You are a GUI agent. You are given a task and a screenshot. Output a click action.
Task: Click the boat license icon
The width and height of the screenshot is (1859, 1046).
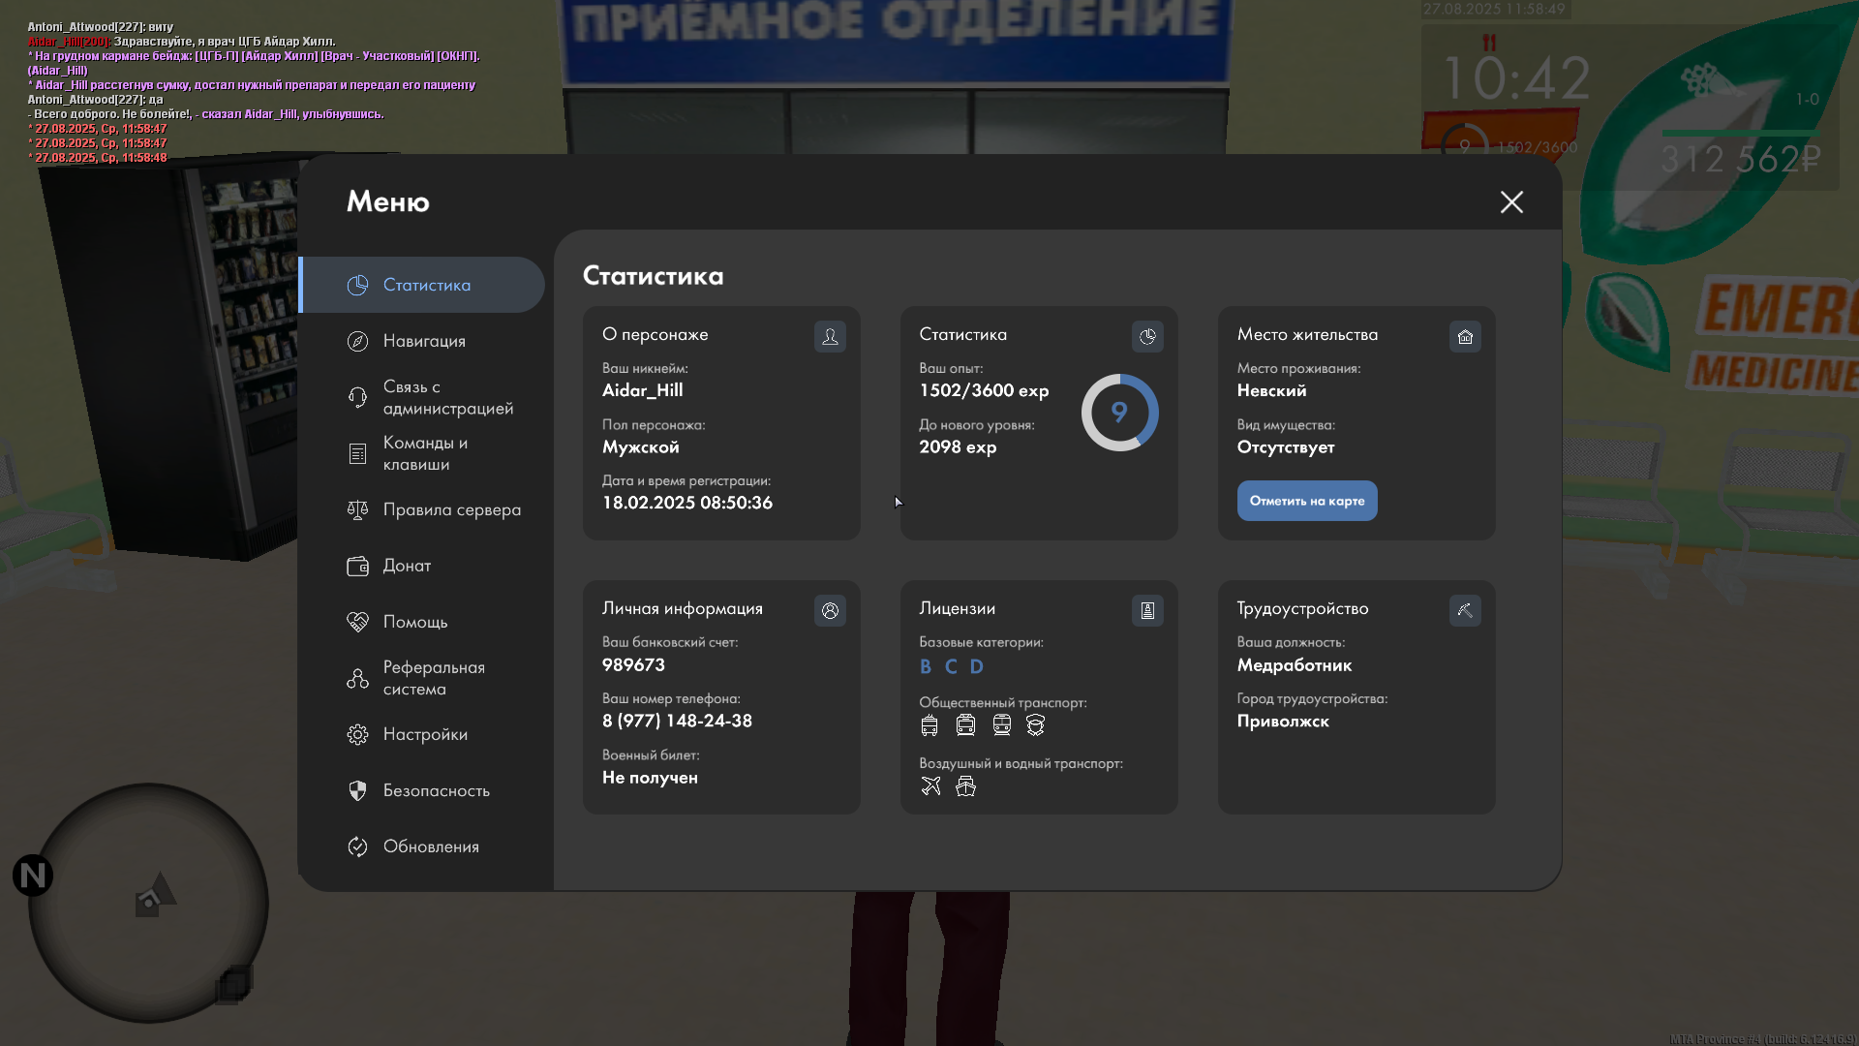click(x=965, y=786)
